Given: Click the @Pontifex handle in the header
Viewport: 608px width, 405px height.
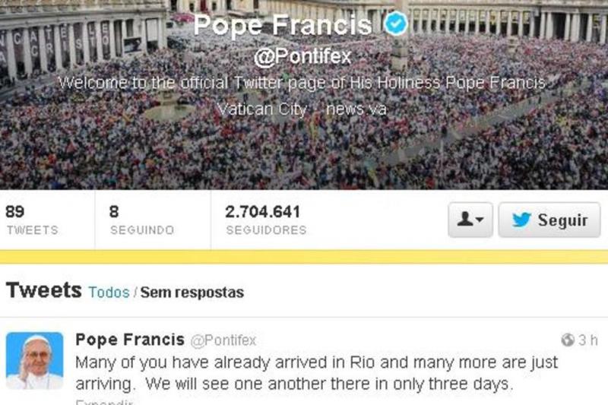Looking at the screenshot, I should click(x=302, y=56).
